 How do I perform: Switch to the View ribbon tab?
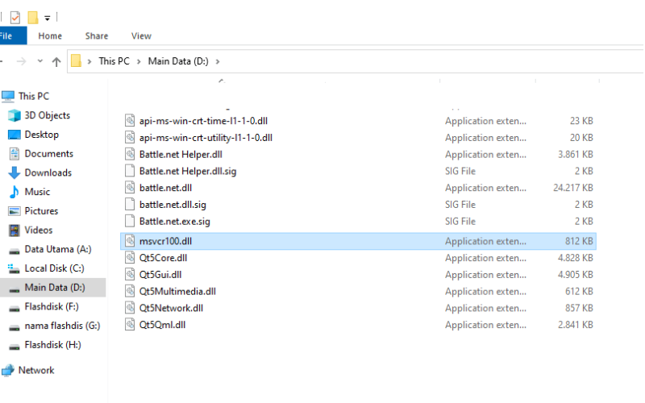(x=141, y=35)
